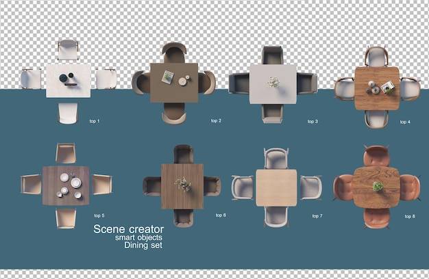429x279 pixels.
Task: Select the white table of top 1
Action: [x=69, y=81]
